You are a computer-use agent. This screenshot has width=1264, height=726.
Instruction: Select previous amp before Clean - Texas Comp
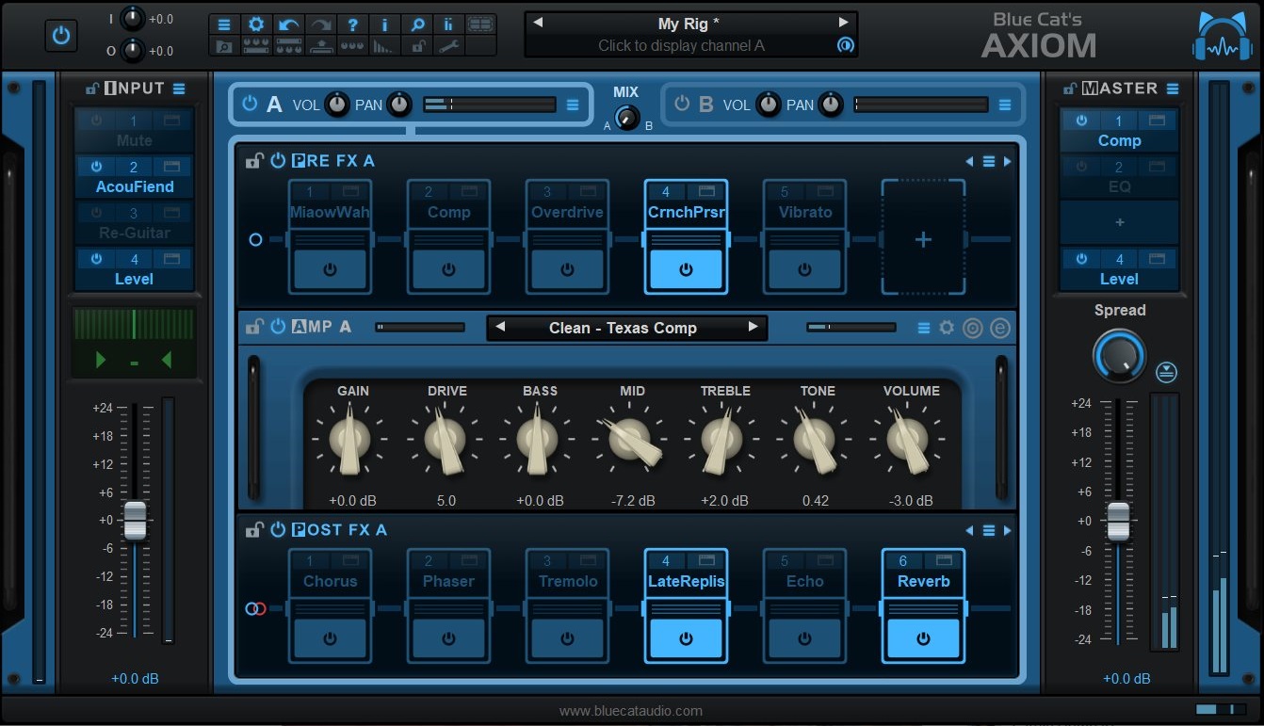coord(500,327)
